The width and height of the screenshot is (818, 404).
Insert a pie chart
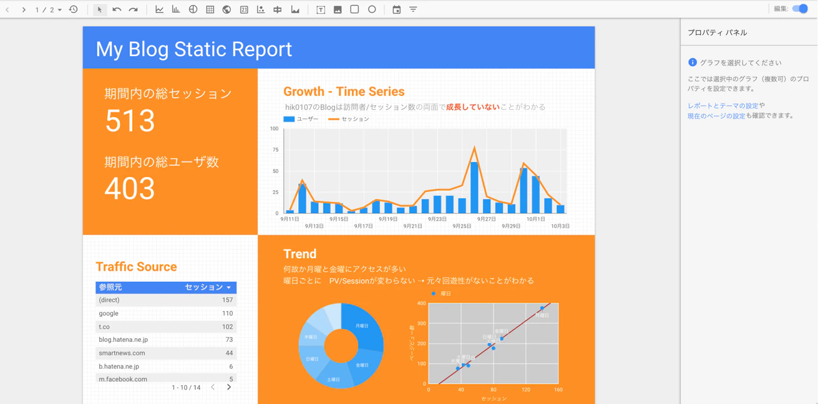click(x=193, y=9)
